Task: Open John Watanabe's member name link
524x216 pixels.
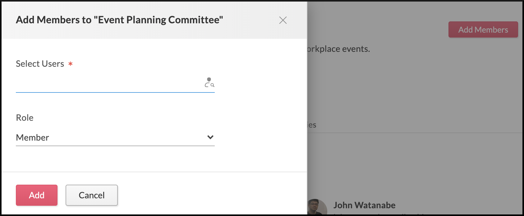Action: coord(364,205)
